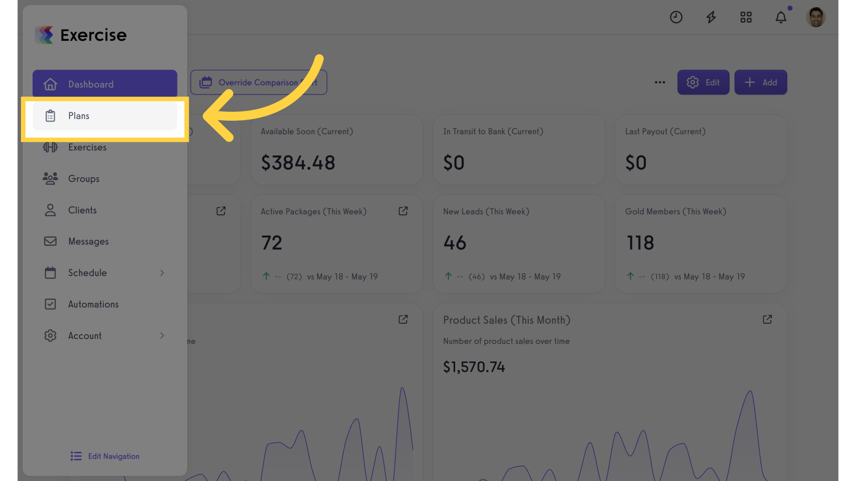Viewport: 856px width, 481px height.
Task: Open Clients in the sidebar
Action: 105,210
